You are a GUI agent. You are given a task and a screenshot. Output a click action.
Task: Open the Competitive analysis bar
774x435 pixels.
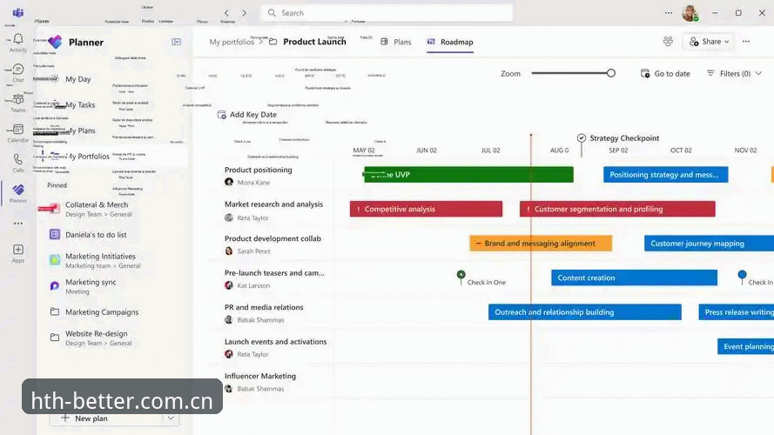[426, 209]
